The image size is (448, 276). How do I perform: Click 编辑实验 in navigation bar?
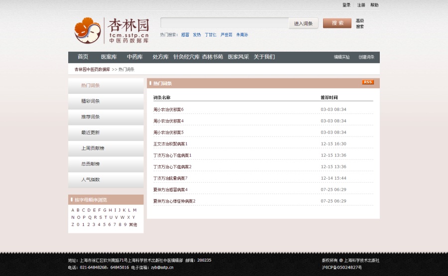(x=341, y=57)
